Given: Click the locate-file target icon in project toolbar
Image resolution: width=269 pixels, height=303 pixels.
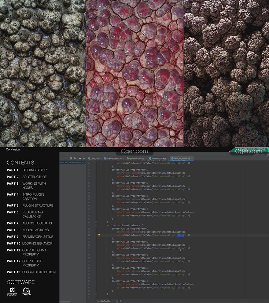Looking at the screenshot, I should tap(71, 158).
